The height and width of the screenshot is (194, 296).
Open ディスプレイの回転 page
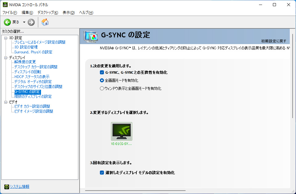(x=28, y=72)
